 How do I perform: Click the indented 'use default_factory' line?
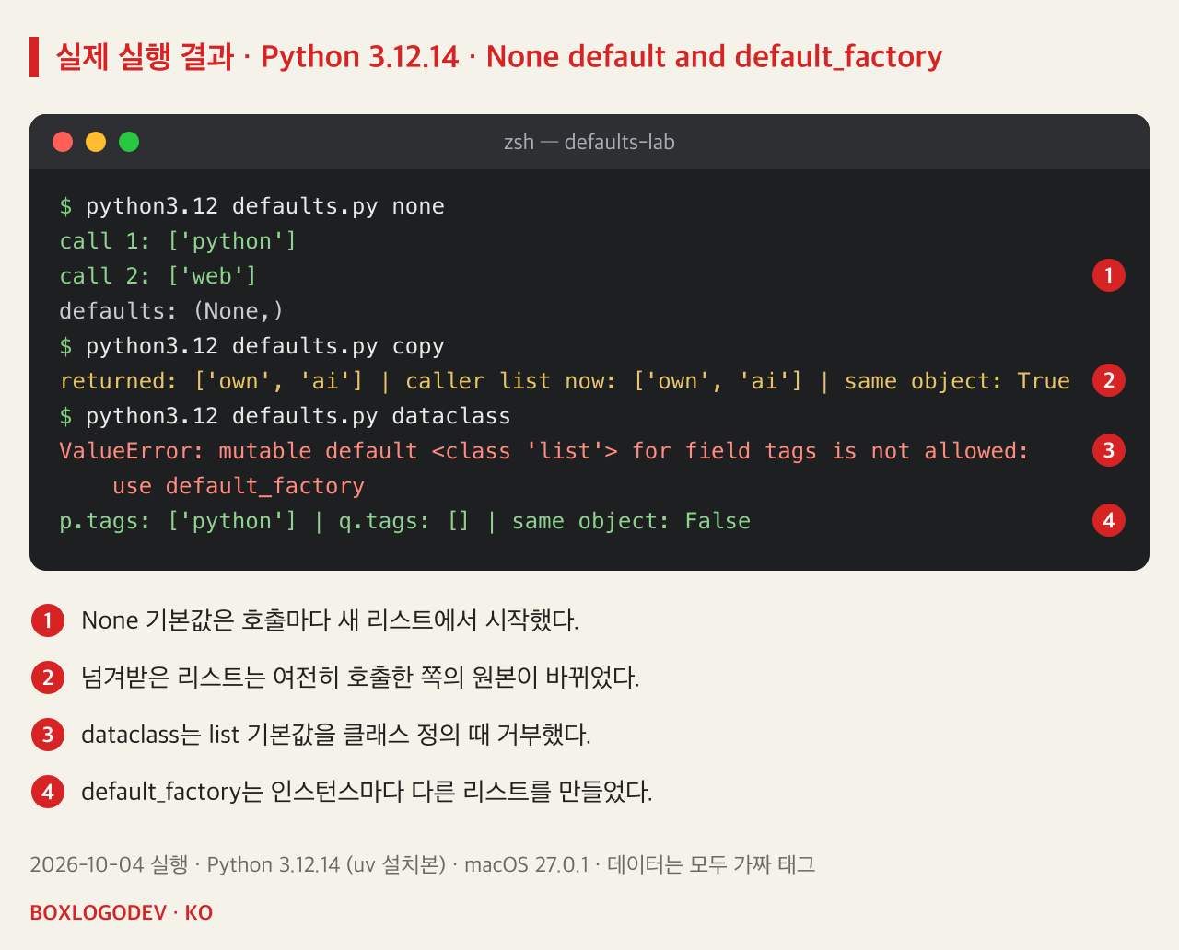239,486
